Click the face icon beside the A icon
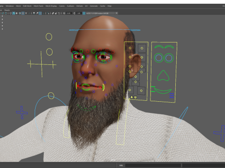This screenshot has width=225, height=168. coord(135,98)
